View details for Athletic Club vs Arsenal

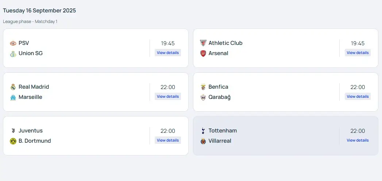(x=358, y=53)
